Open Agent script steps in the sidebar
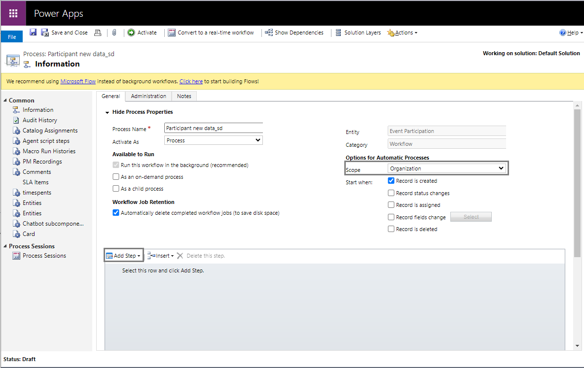Screen dimensions: 584x368 [x=46, y=141]
